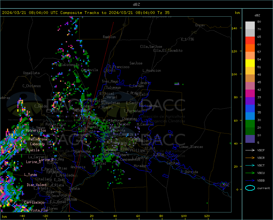
Task: Click the 'C_Chilenos' map label
Action: [32, 86]
